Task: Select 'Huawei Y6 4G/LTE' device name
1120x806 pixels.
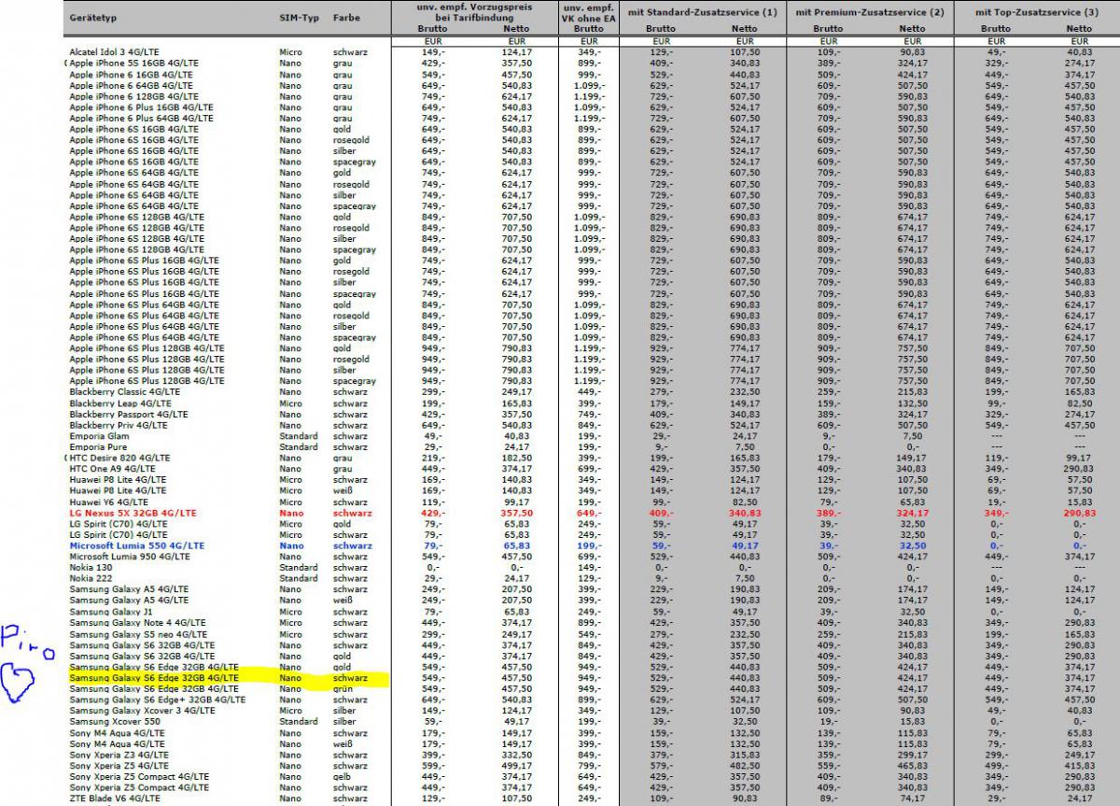Action: (x=109, y=502)
